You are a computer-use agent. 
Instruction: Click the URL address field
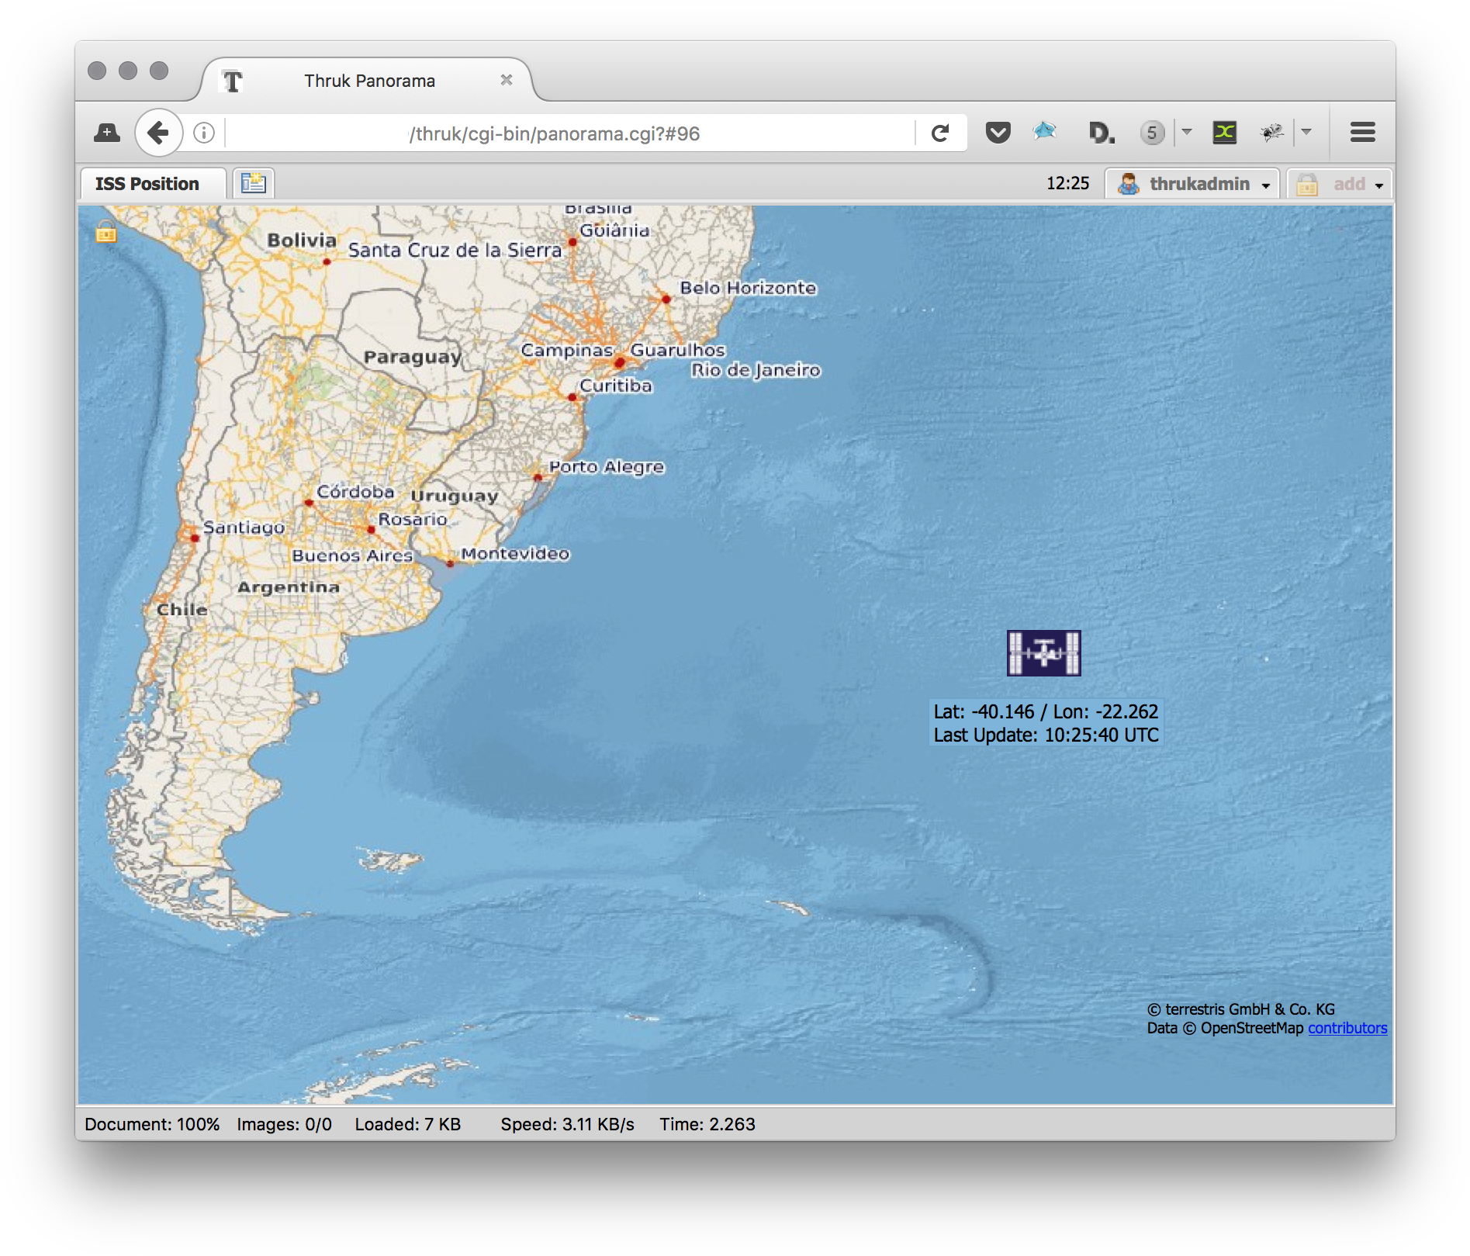554,133
